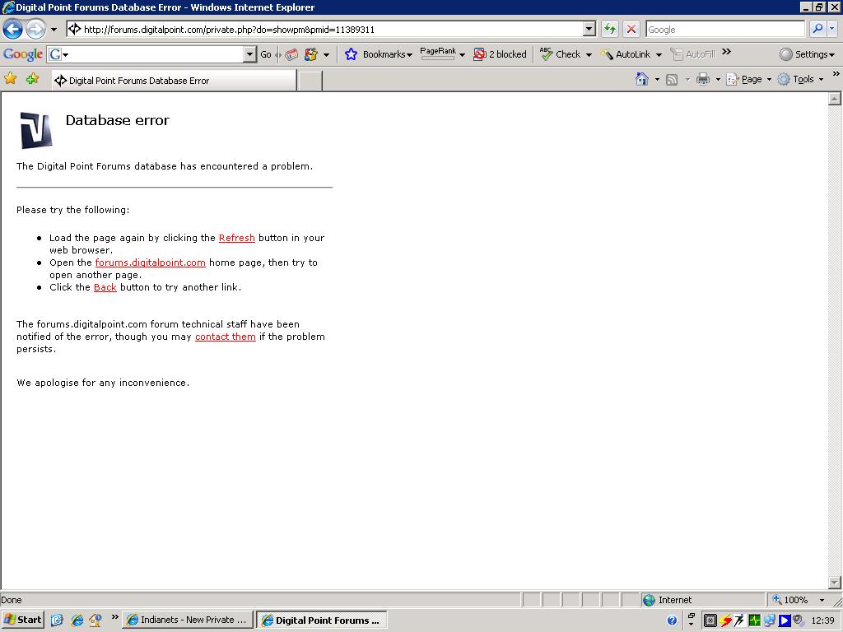Open Google toolbar Settings menu
The image size is (843, 632).
coord(807,54)
